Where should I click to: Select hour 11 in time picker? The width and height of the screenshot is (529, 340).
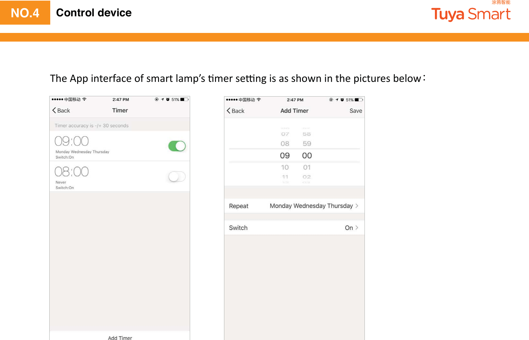tap(285, 177)
